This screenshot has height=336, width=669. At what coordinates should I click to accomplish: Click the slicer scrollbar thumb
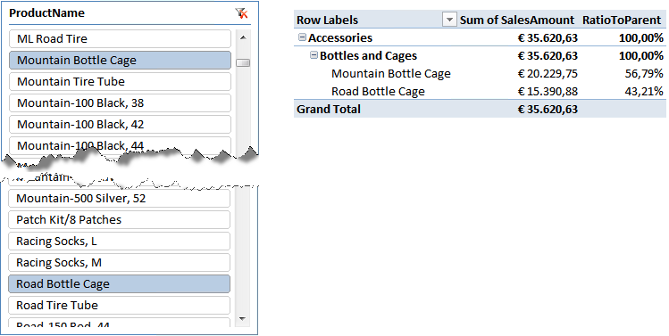point(243,62)
